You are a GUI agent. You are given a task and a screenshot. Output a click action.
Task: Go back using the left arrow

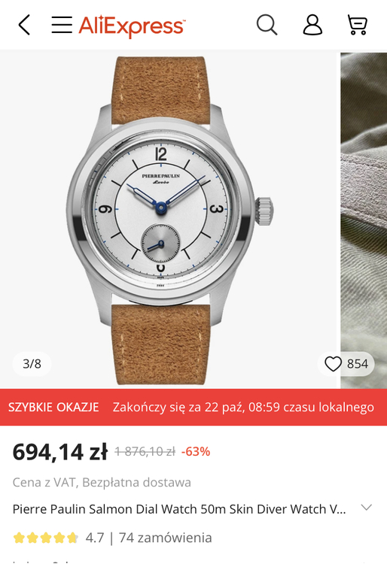point(24,25)
